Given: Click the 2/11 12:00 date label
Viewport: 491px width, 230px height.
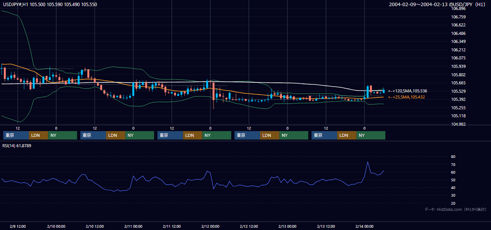Looking at the screenshot, I should 172,226.
